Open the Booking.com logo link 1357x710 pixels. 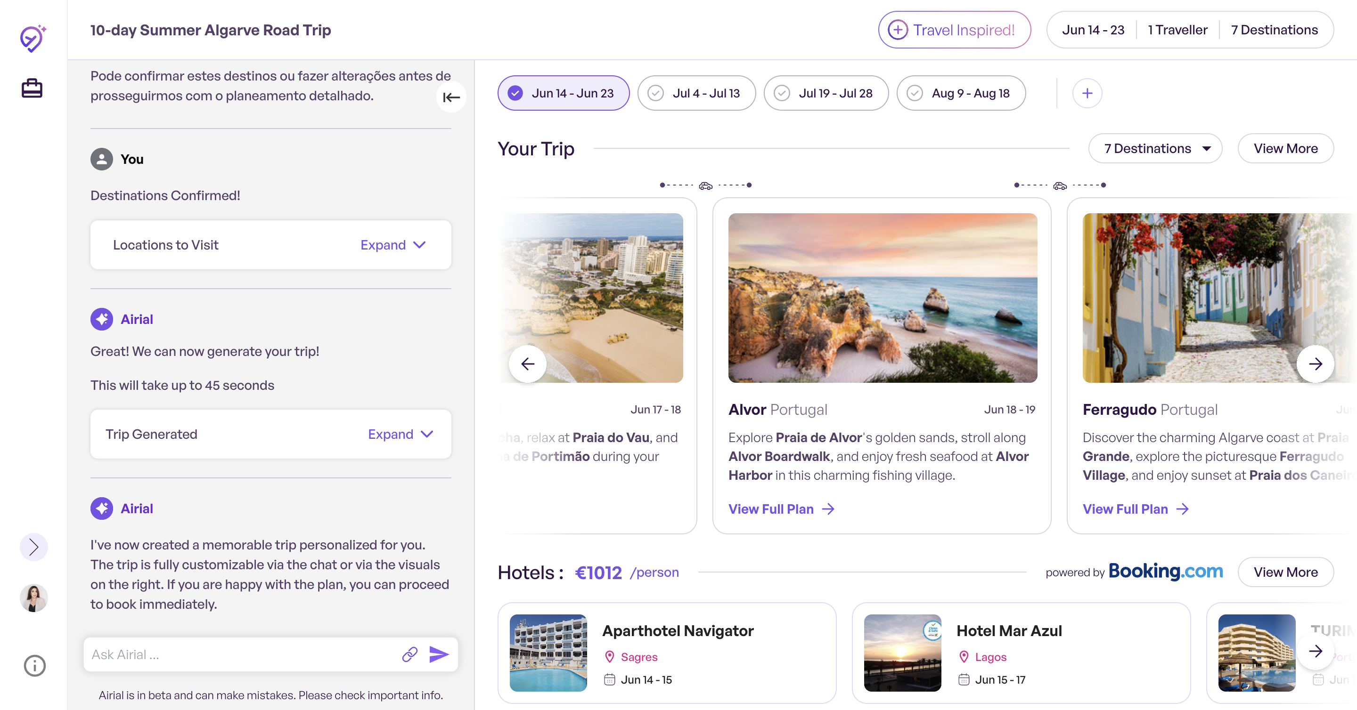click(1166, 571)
